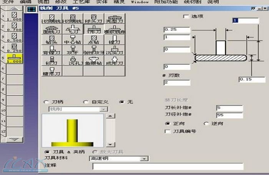
Task: Open the 工艺库 menu
Action: (x=81, y=2)
